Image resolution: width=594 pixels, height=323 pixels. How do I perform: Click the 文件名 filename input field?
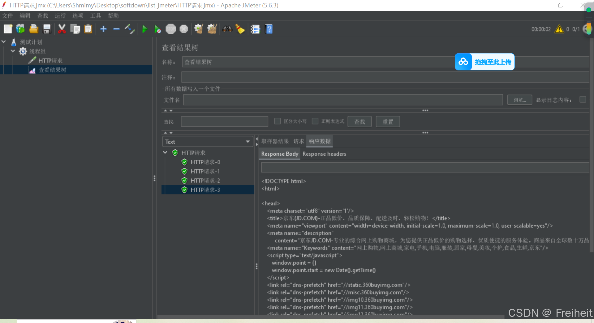point(343,100)
